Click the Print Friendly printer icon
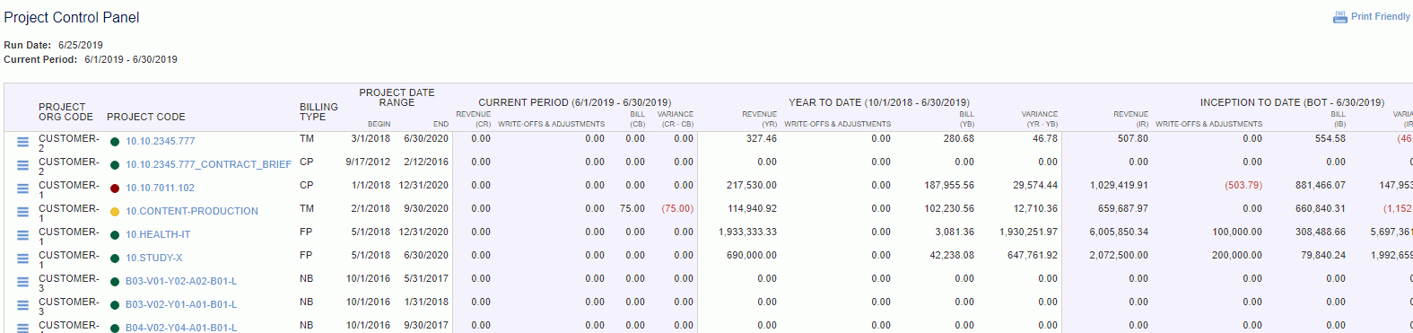Screen dimensions: 1413x333 (1340, 17)
